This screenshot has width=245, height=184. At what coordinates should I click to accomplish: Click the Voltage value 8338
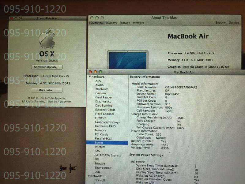tap(165, 148)
